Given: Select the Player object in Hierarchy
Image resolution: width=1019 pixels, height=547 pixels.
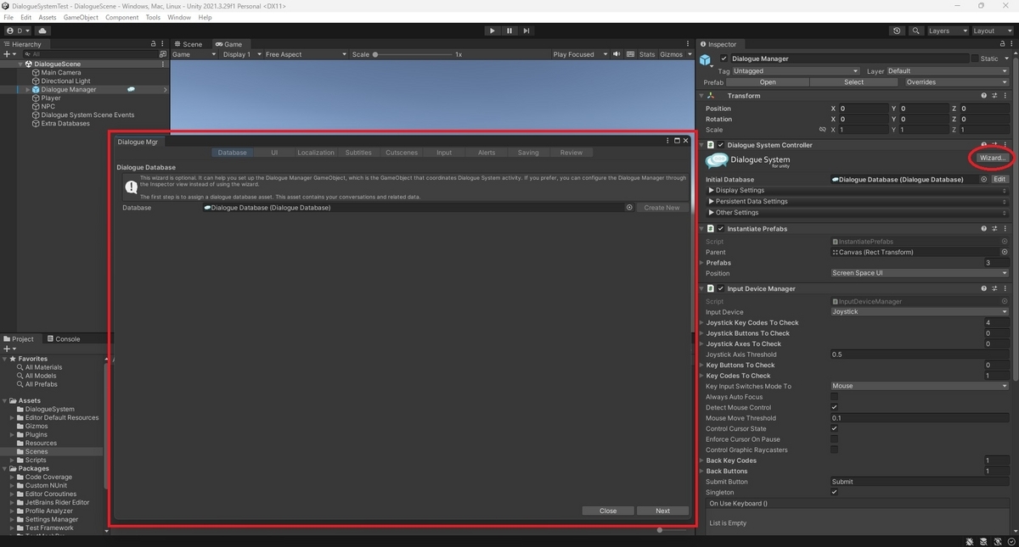Looking at the screenshot, I should tap(50, 98).
